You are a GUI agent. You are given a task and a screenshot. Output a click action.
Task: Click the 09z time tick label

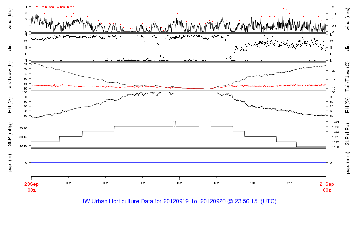[x=142, y=183]
